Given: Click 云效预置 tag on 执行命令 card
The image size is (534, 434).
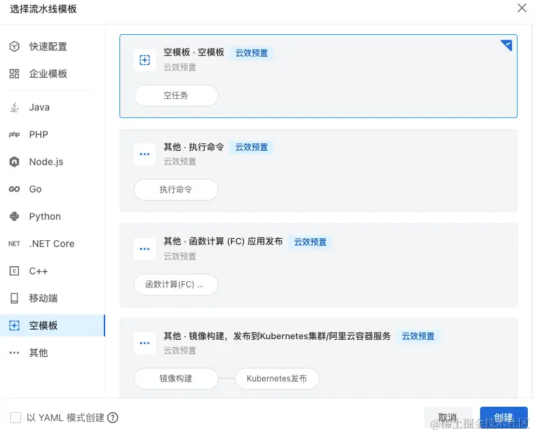Looking at the screenshot, I should [x=251, y=147].
